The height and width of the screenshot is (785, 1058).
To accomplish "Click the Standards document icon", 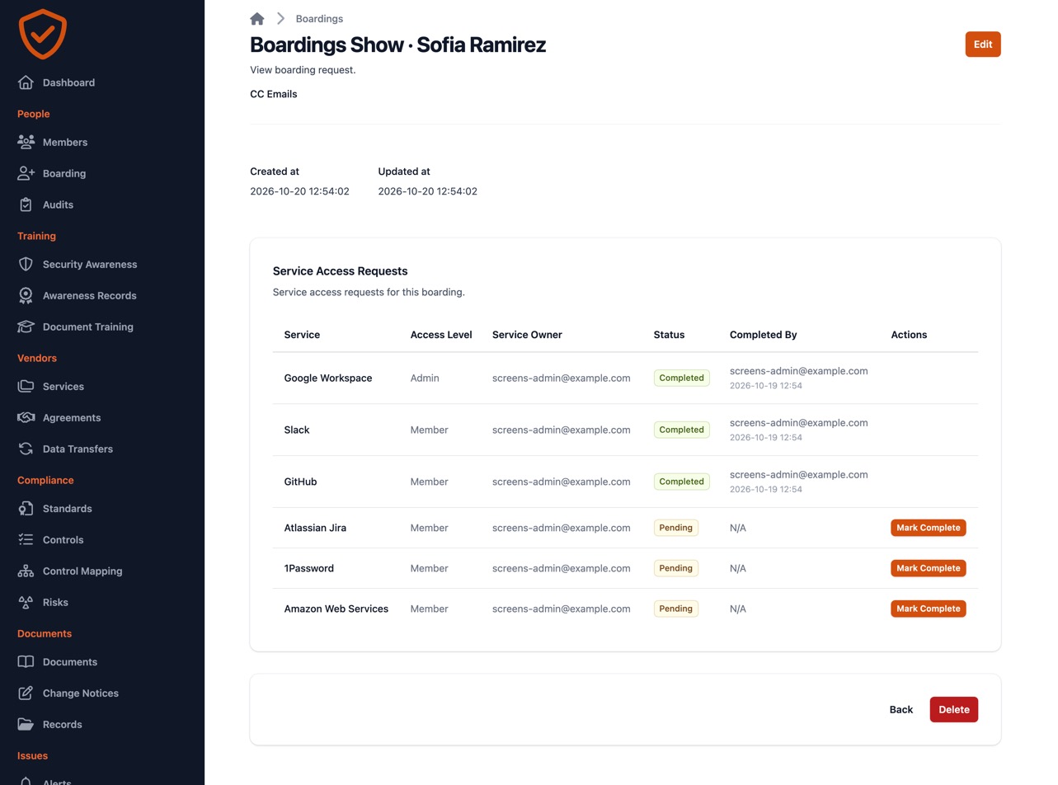I will 26,508.
